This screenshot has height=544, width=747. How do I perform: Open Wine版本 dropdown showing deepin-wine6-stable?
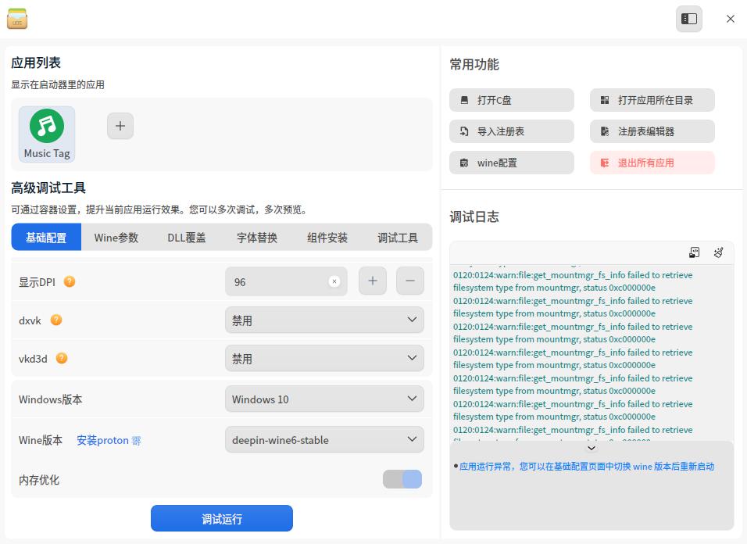tap(324, 440)
